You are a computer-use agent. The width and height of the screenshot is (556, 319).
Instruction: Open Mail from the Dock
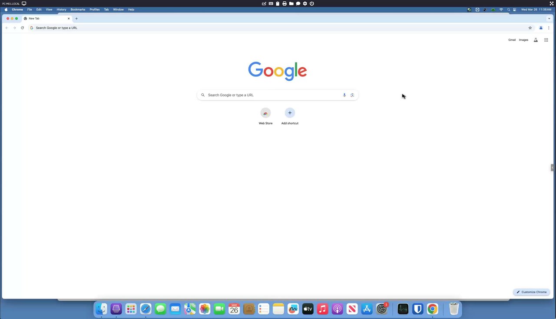pyautogui.click(x=175, y=309)
